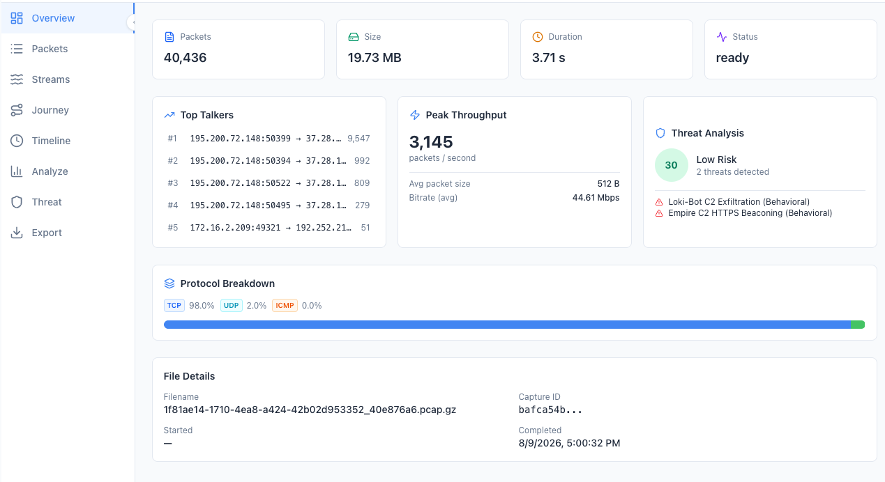Screen dimensions: 885x482
Task: Select top talker #4 with 279 packets
Action: pyautogui.click(x=268, y=205)
